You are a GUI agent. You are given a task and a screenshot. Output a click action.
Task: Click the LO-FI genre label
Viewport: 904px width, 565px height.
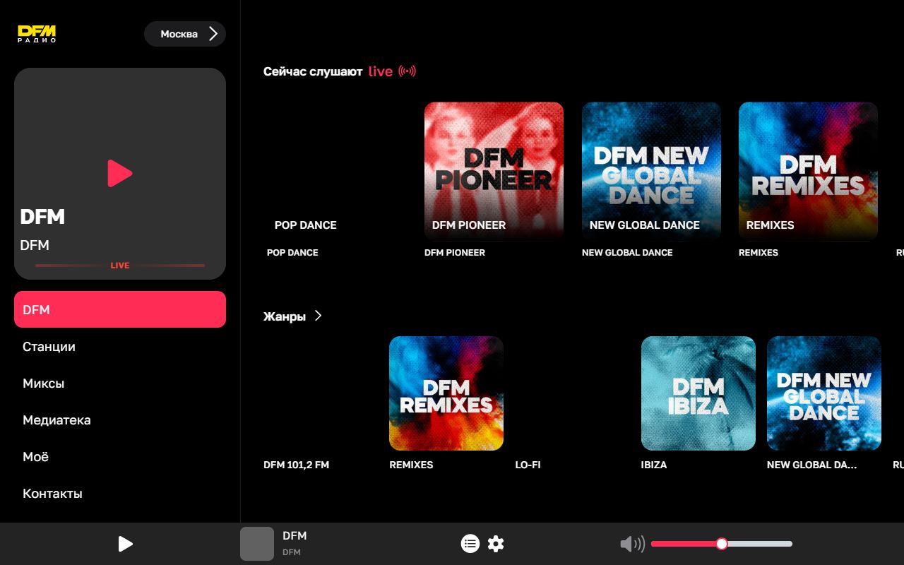click(x=528, y=465)
